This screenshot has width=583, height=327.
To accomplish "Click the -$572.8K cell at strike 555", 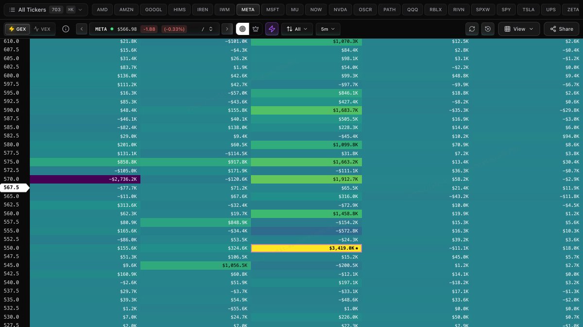I will click(x=307, y=231).
